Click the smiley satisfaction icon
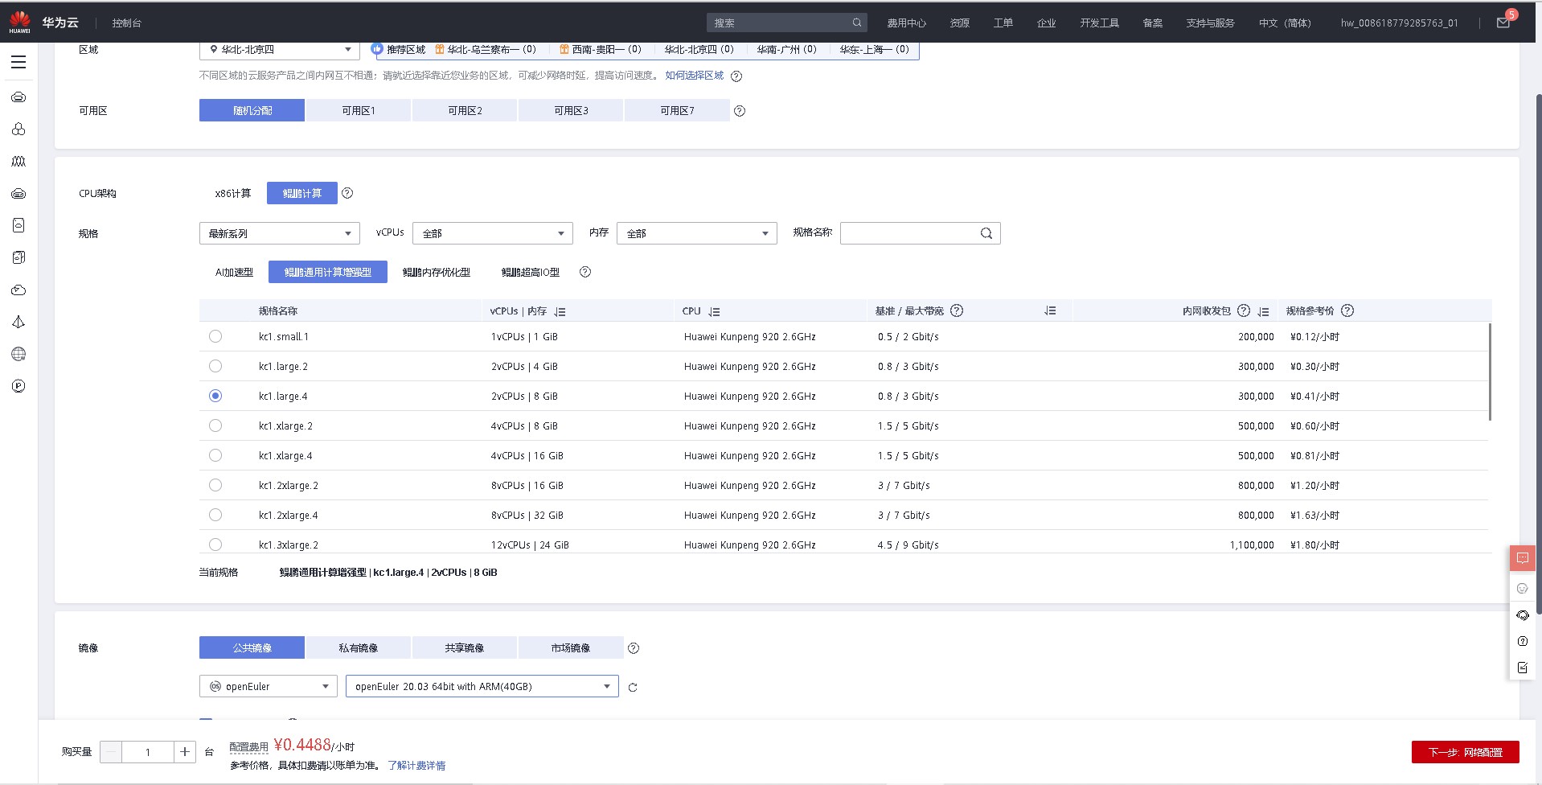Screen dimensions: 1542x785 point(1522,589)
